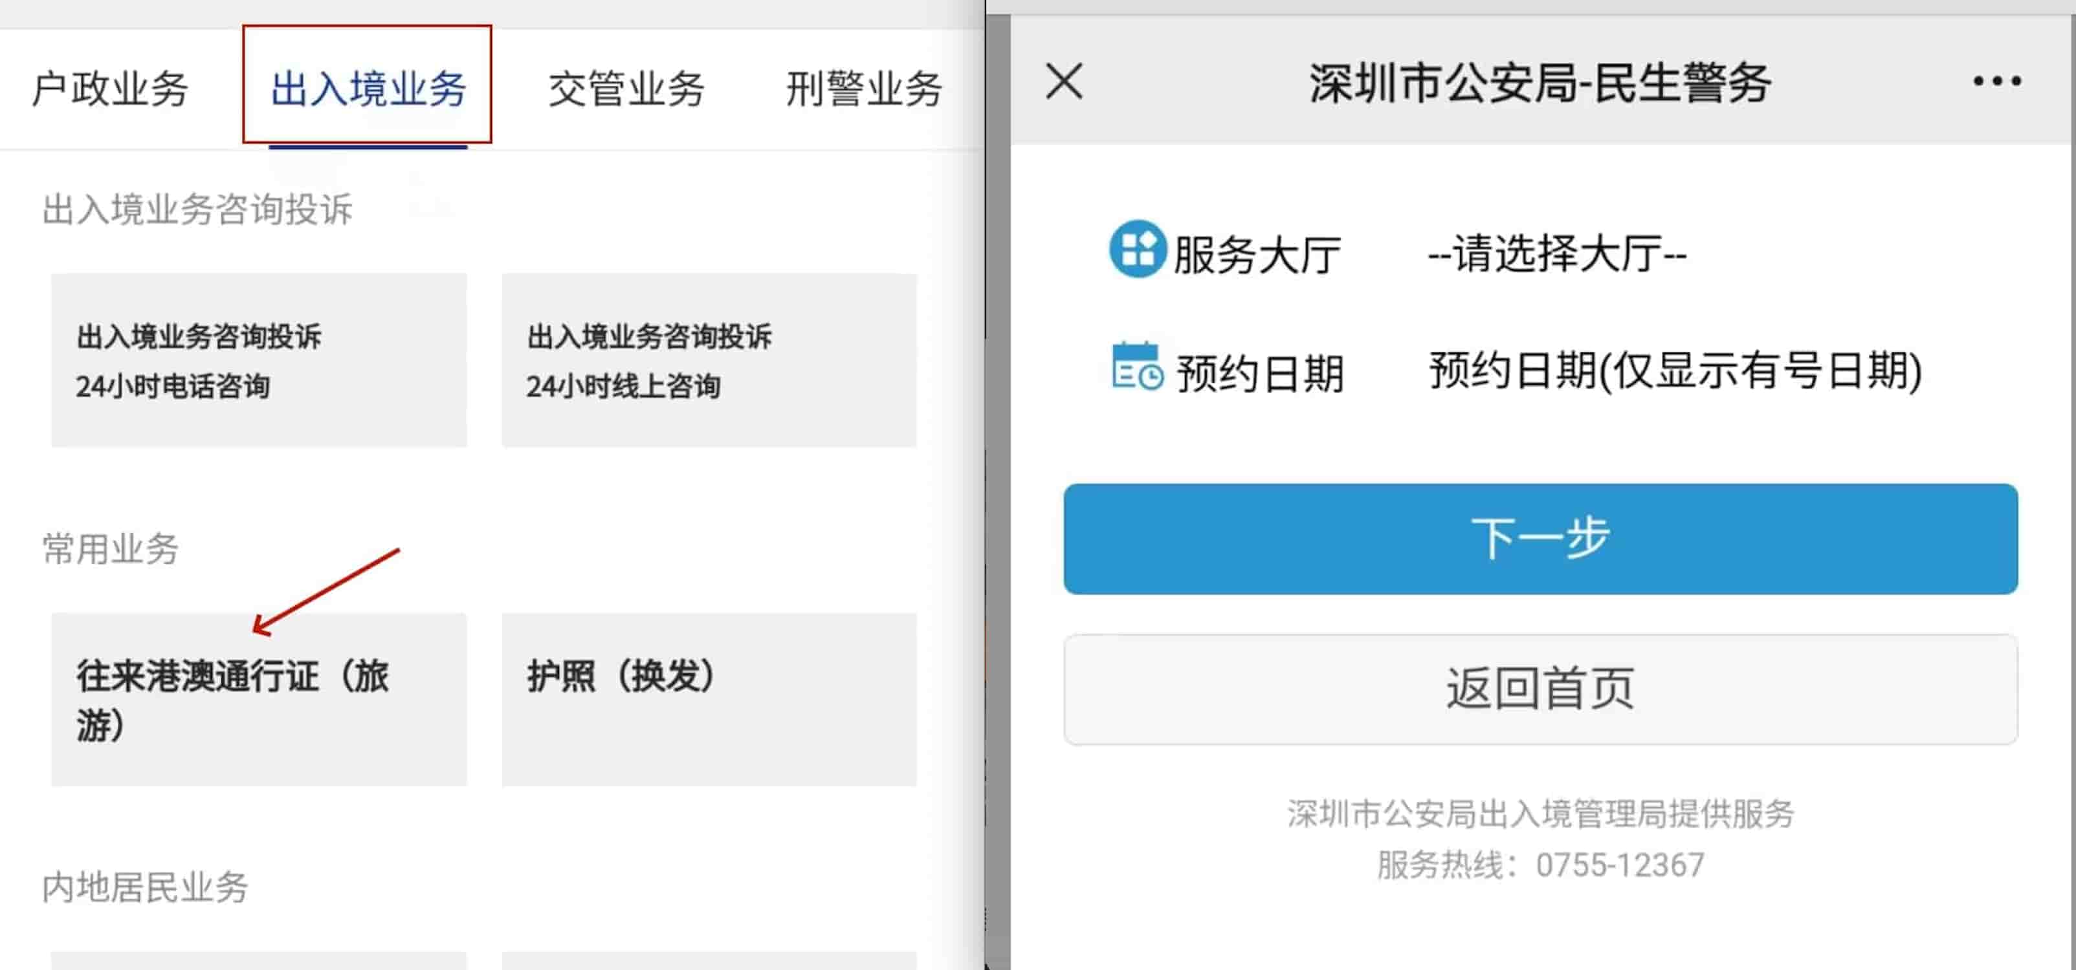
Task: Select 往来港澳通行证（旅游） tile
Action: coord(259,698)
